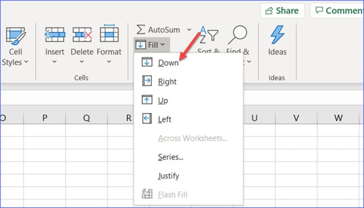Image resolution: width=364 pixels, height=208 pixels.
Task: Click the Delete Cells icon
Action: coord(82,34)
